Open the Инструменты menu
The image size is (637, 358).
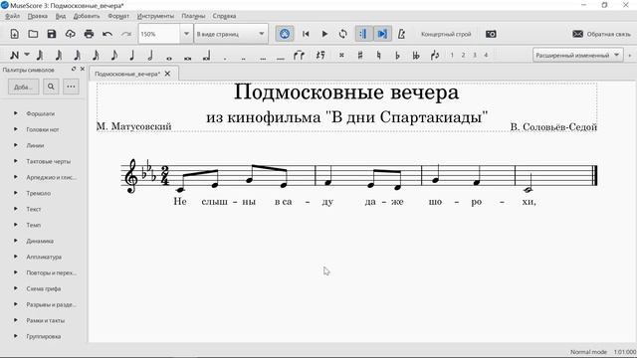[x=155, y=16]
